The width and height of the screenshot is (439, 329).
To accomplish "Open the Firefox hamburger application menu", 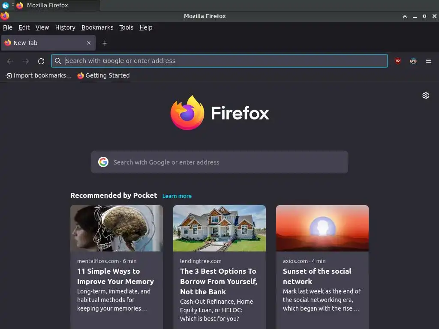I will [x=428, y=61].
